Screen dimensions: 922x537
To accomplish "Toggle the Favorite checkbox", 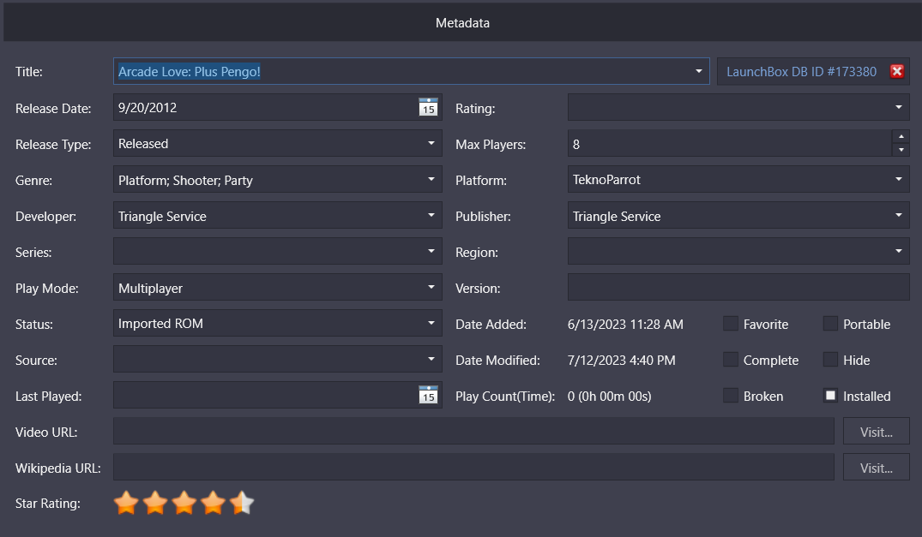I will [730, 324].
